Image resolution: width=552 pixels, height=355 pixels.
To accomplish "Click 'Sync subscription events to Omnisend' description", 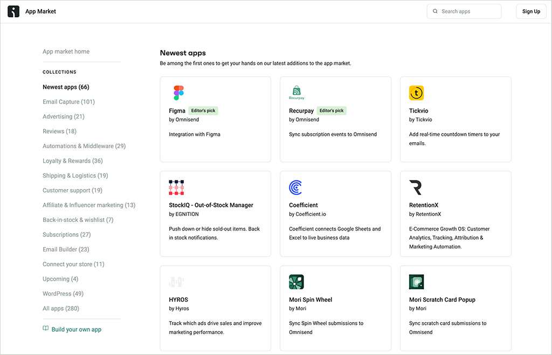I will coord(333,134).
